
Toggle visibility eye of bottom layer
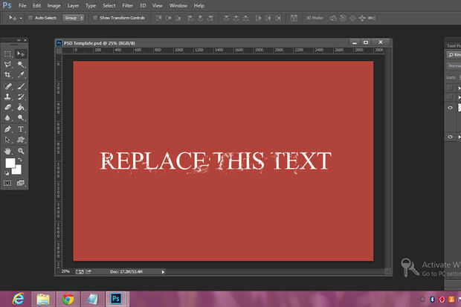pos(450,138)
